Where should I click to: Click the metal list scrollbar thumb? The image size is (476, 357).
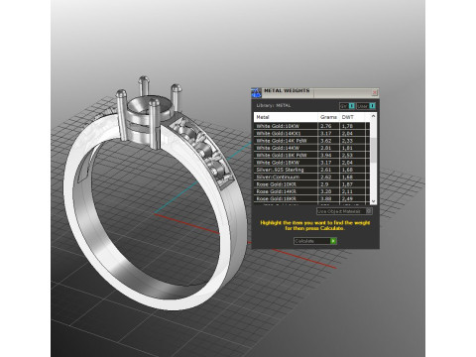pos(373,150)
